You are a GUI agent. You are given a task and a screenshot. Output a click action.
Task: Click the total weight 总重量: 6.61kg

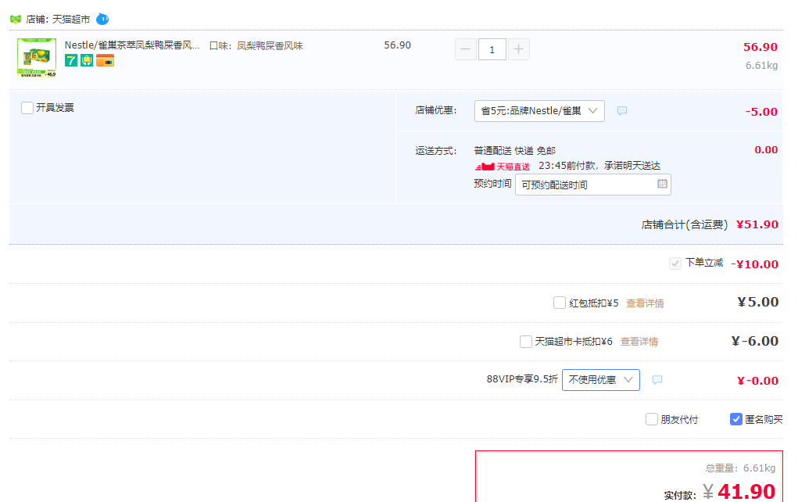point(740,468)
